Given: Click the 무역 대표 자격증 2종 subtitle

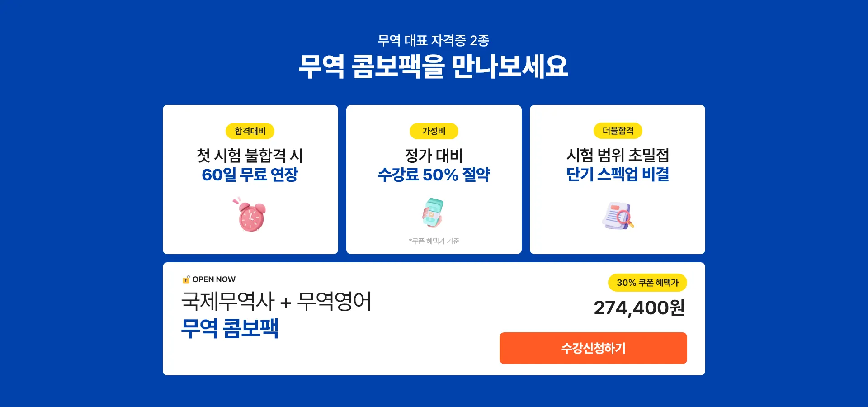Looking at the screenshot, I should point(434,40).
